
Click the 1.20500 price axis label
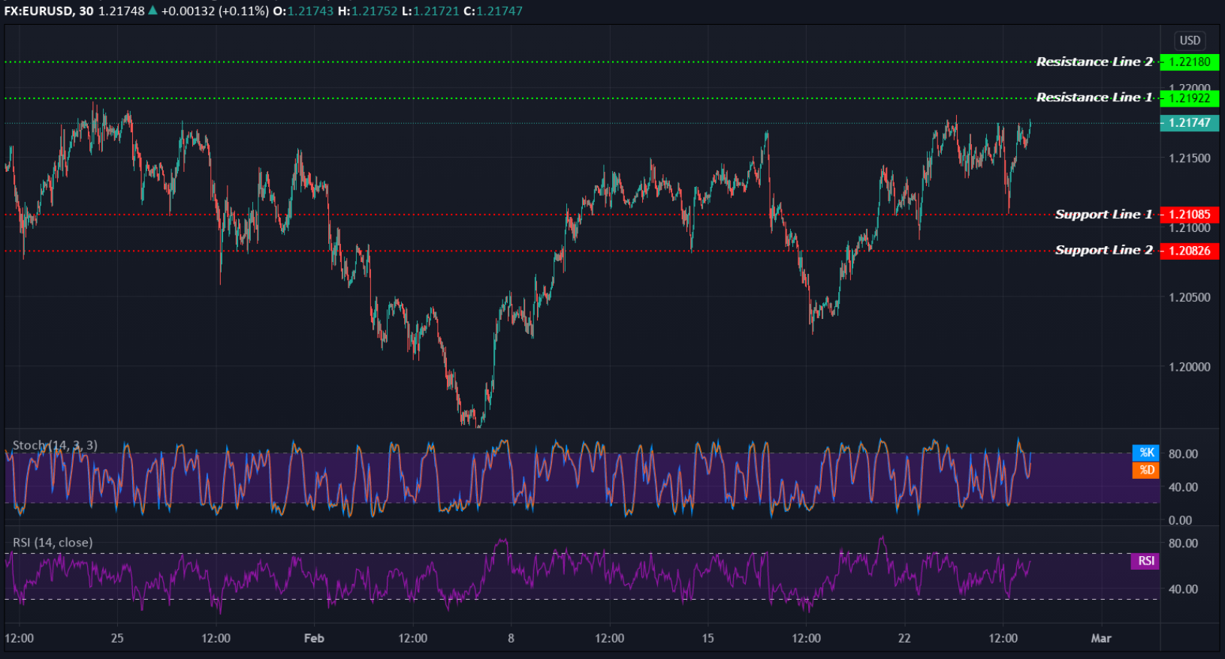[x=1190, y=297]
